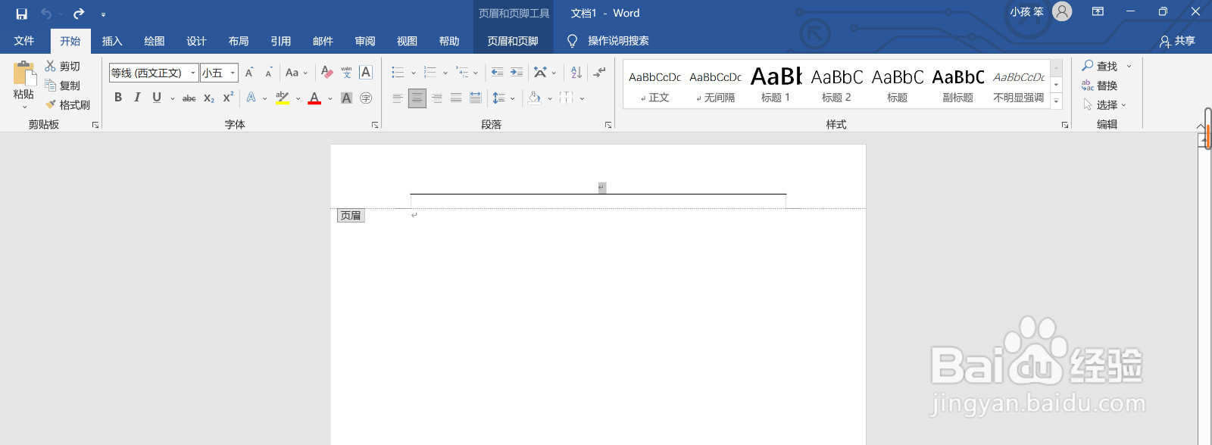Viewport: 1212px width, 445px height.
Task: Copy the selection with 复制
Action: (x=62, y=86)
